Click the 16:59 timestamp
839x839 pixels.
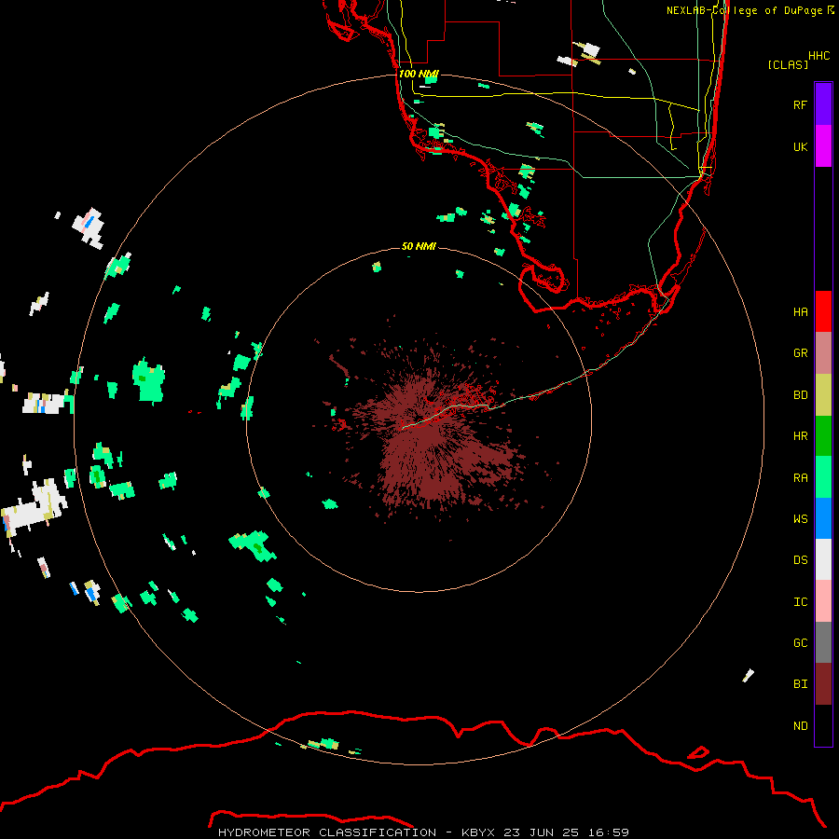609,832
